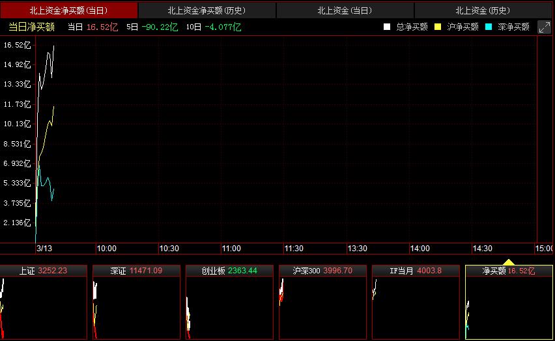Click the yellow triangle marker above 净买额
This screenshot has width=555, height=341.
pyautogui.click(x=509, y=262)
